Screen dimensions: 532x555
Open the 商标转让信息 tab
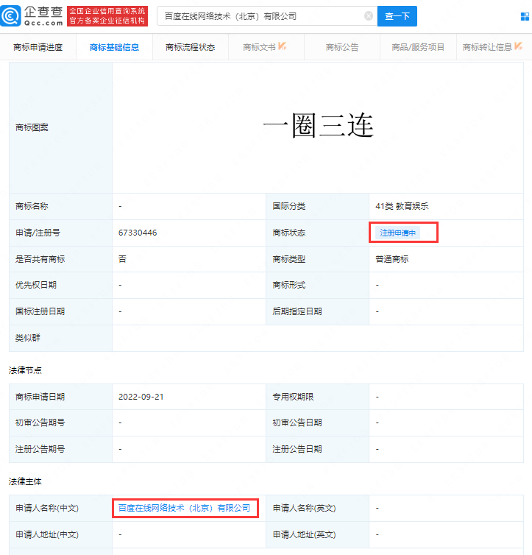(487, 47)
